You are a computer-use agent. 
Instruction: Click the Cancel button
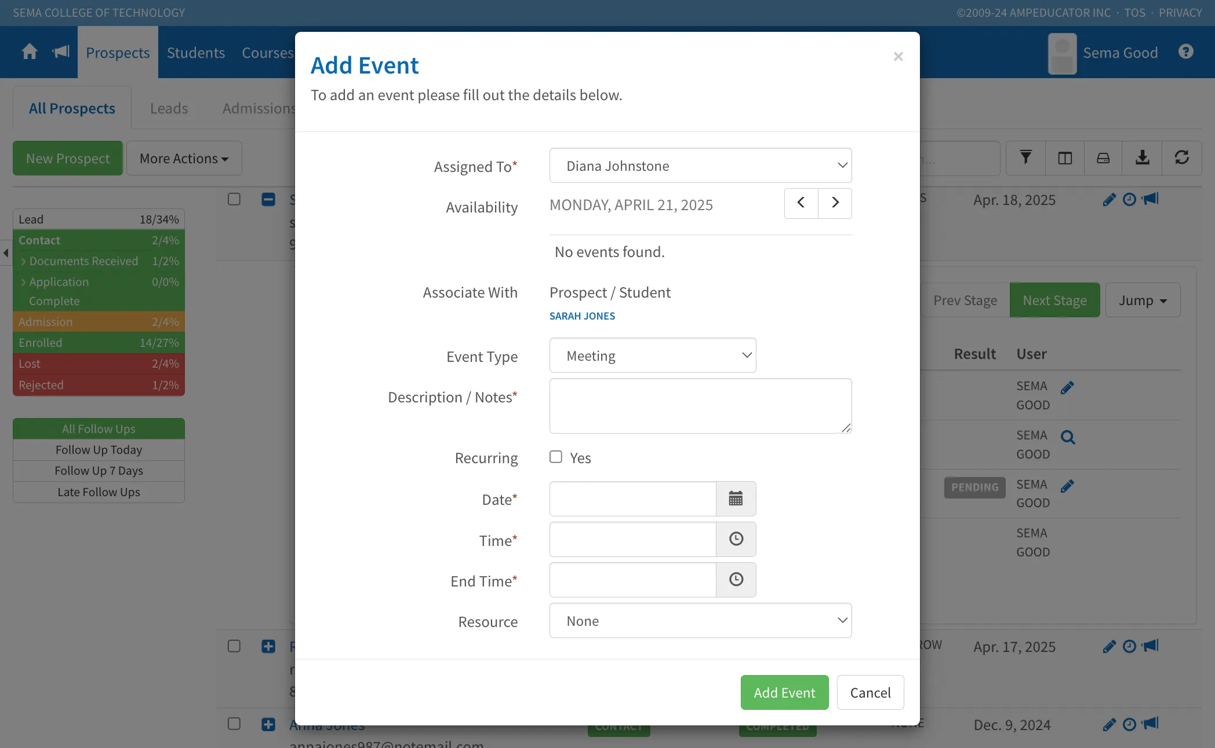pyautogui.click(x=870, y=692)
